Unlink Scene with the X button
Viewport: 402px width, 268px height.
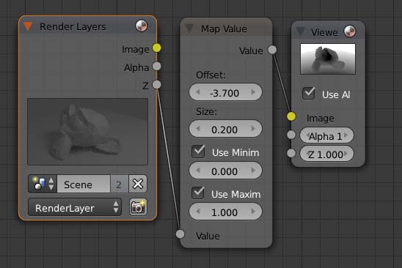click(x=138, y=184)
